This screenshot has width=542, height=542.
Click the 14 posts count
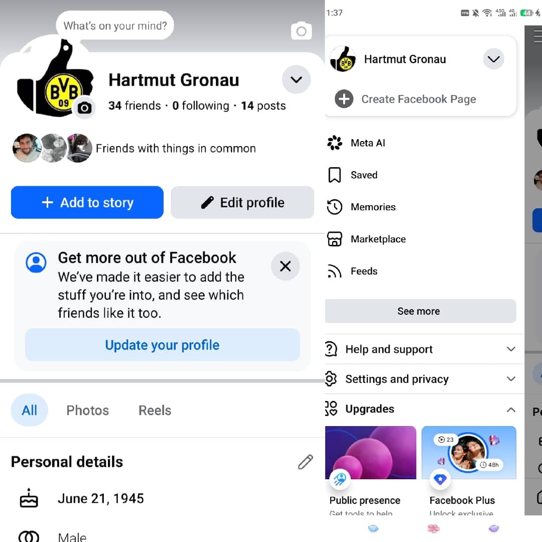click(263, 105)
